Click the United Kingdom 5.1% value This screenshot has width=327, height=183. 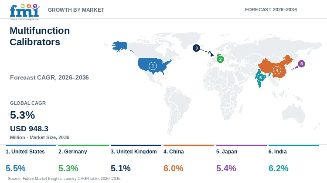(x=121, y=168)
